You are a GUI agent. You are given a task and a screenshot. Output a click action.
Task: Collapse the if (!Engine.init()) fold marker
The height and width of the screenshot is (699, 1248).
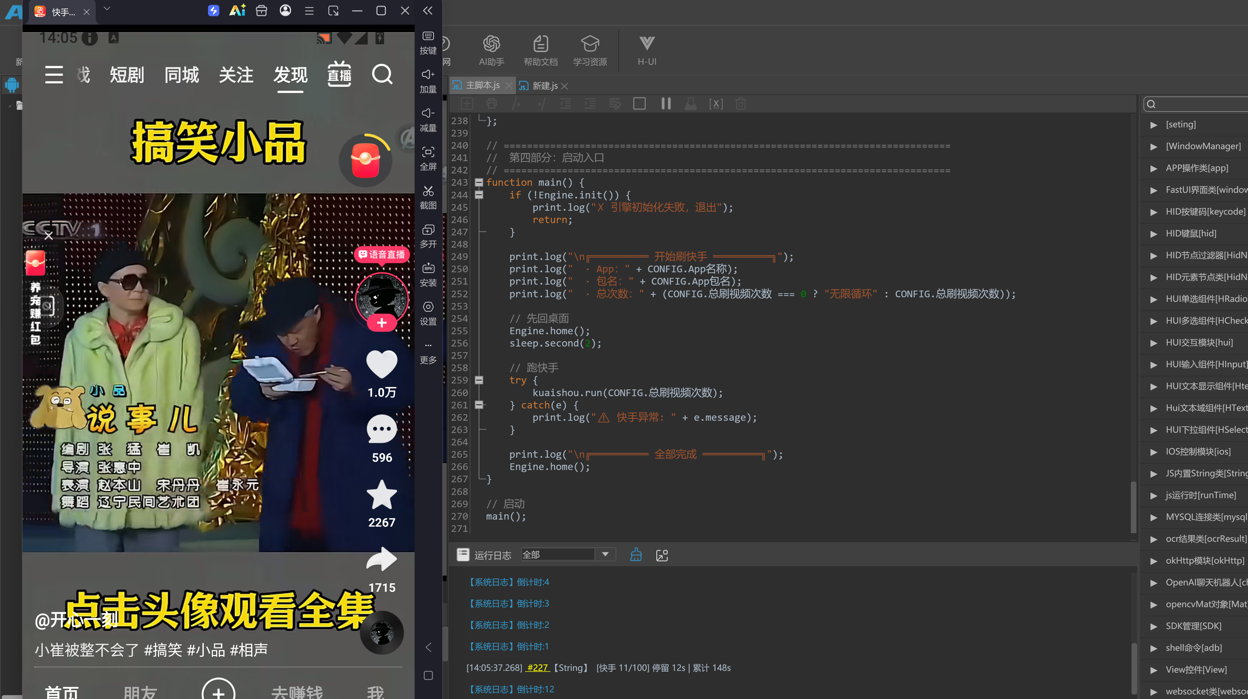(x=479, y=195)
